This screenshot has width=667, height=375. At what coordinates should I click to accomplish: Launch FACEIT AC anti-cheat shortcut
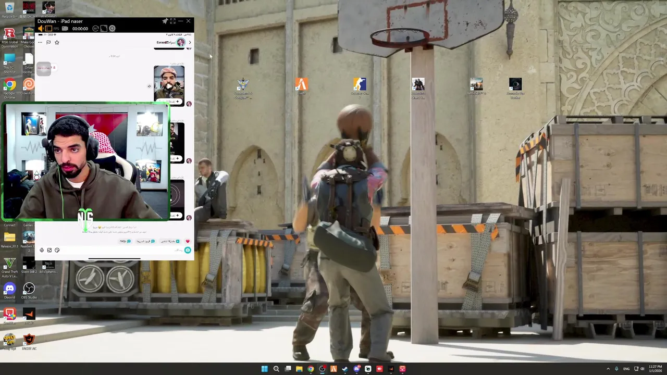point(29,341)
